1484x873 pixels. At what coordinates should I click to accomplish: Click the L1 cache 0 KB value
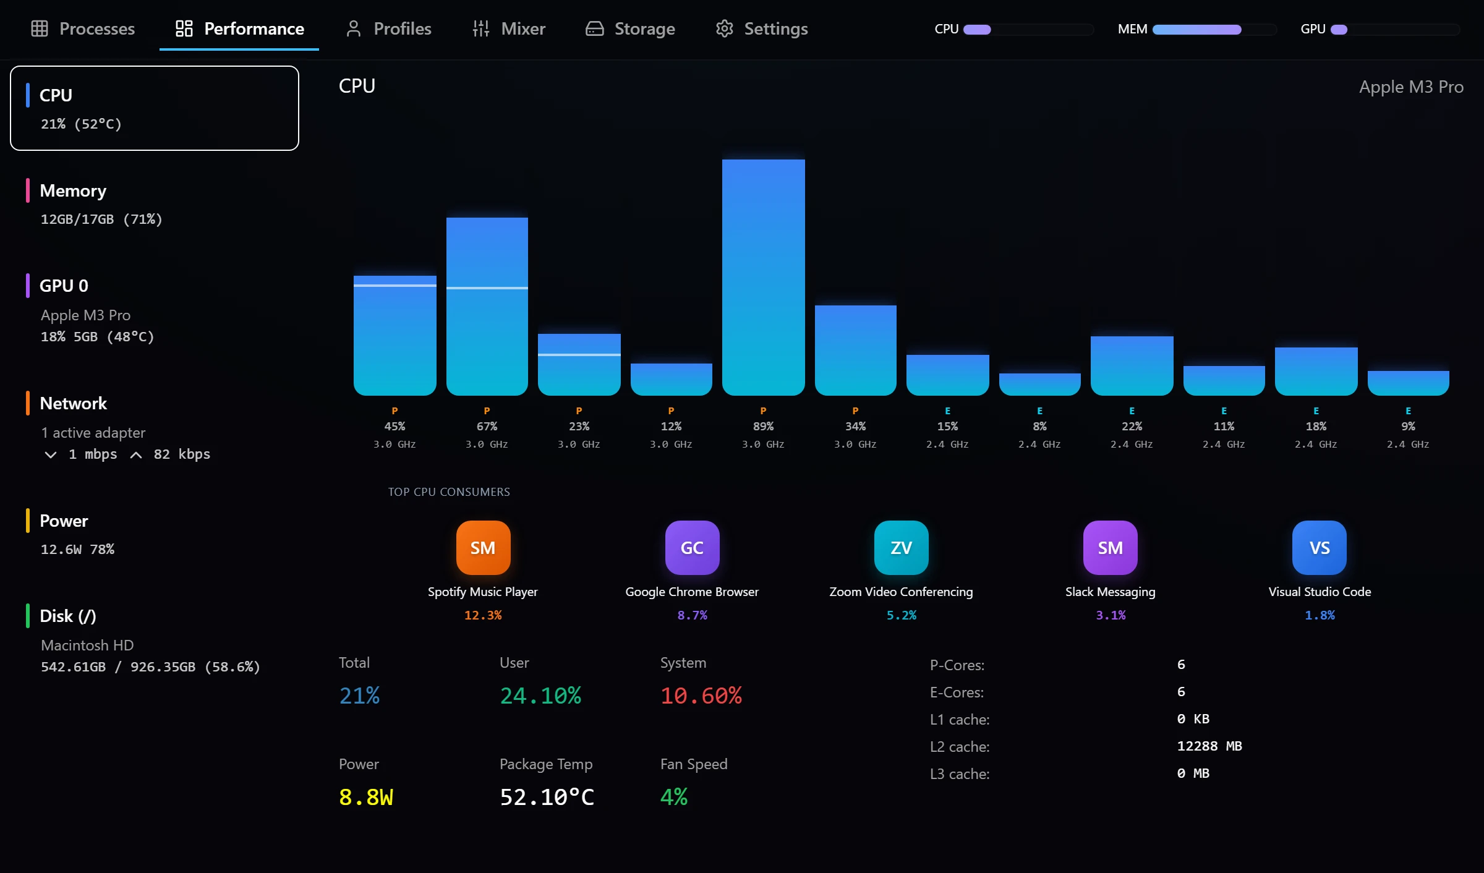[x=1193, y=719]
